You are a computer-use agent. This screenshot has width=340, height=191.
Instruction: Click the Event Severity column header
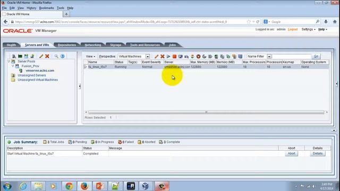coord(152,62)
